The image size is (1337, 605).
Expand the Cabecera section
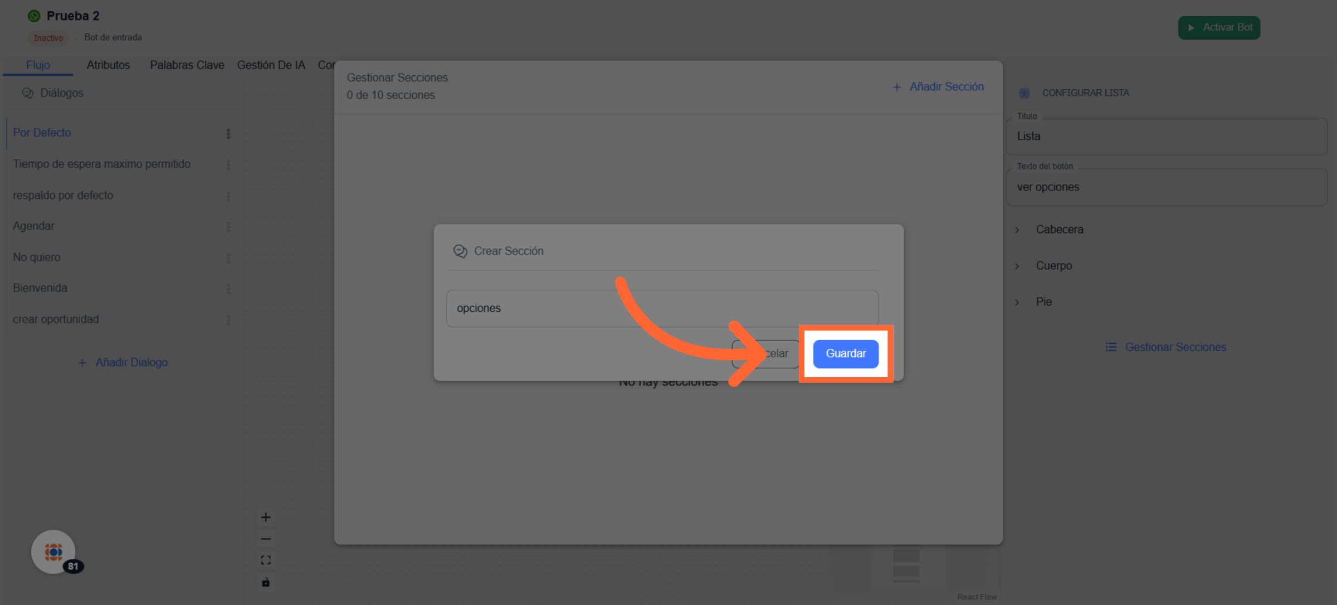click(1059, 230)
